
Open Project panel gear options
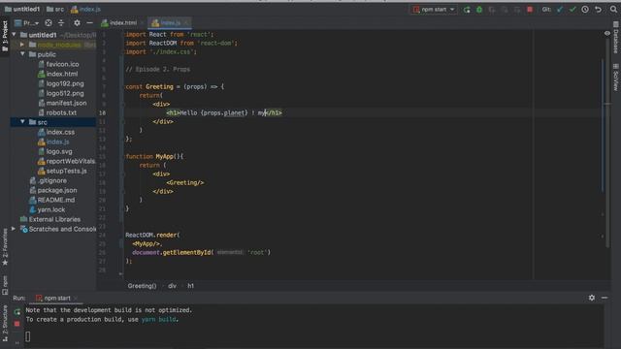tap(77, 23)
